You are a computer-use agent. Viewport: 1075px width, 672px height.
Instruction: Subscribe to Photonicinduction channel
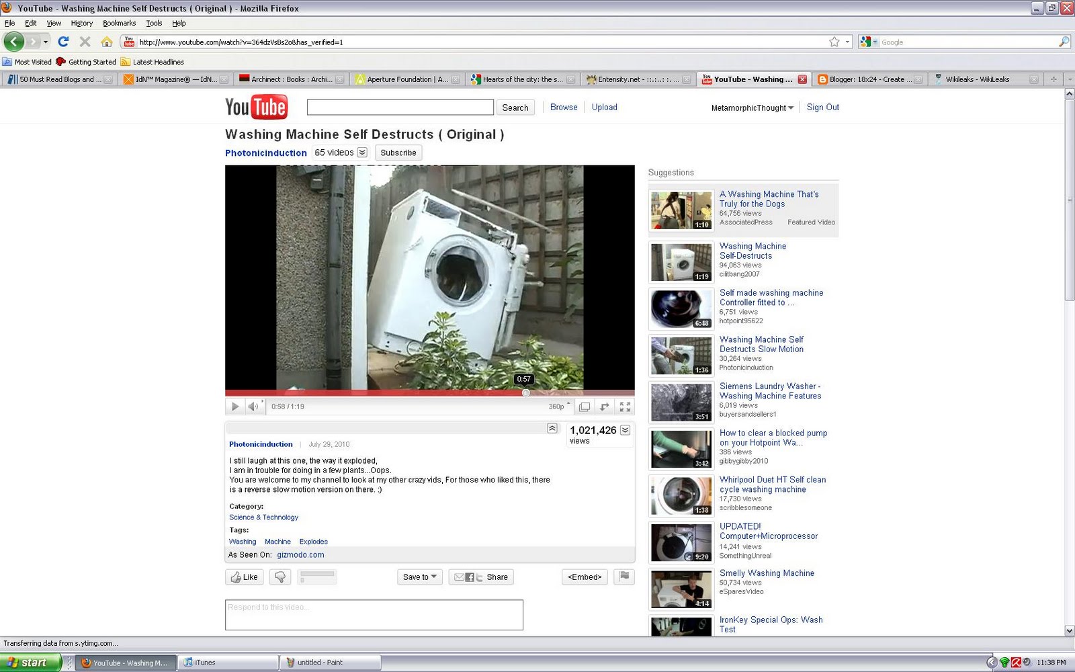click(x=398, y=153)
